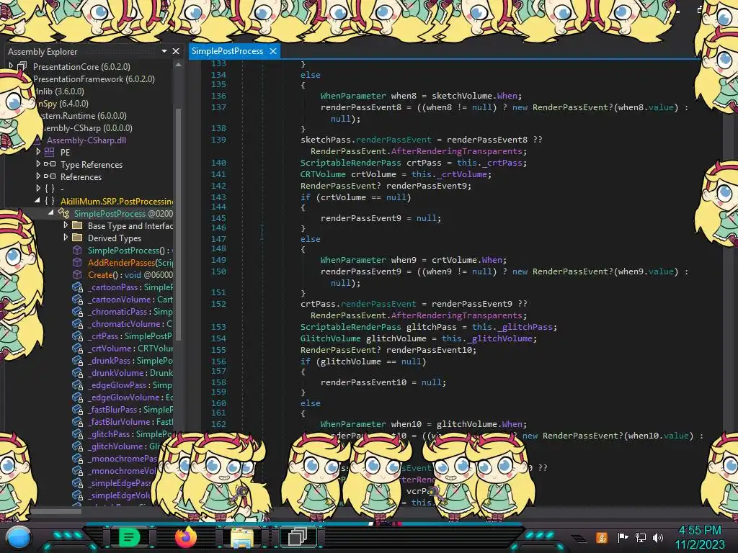Click the Assembly Explorer horizontal scrollbar
Image resolution: width=738 pixels, height=553 pixels.
point(55,511)
